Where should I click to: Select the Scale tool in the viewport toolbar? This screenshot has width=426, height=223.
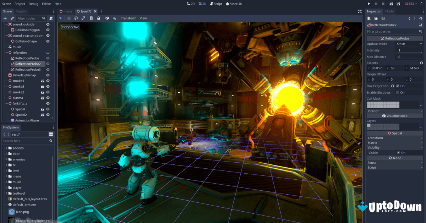(x=83, y=18)
